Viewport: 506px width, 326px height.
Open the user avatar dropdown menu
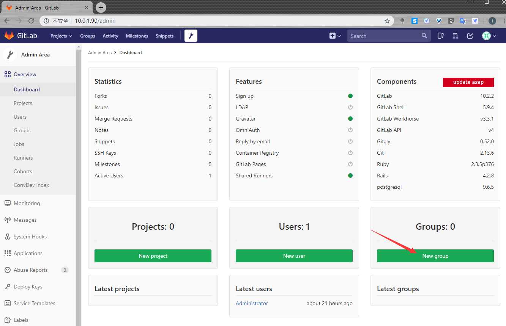[489, 36]
